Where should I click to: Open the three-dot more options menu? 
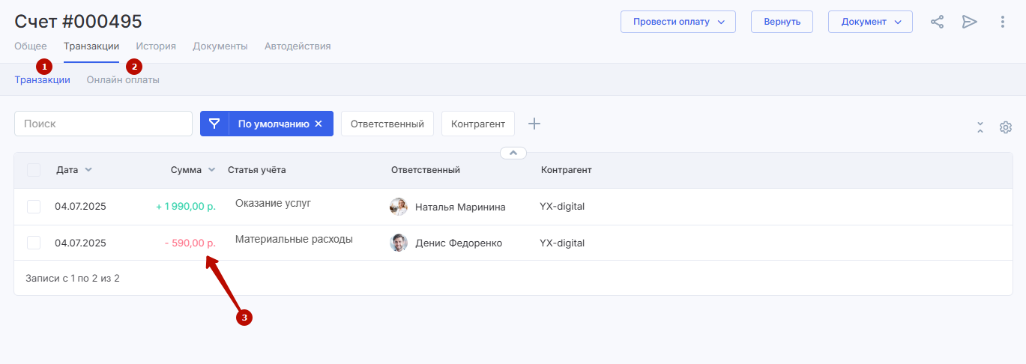pyautogui.click(x=1003, y=22)
